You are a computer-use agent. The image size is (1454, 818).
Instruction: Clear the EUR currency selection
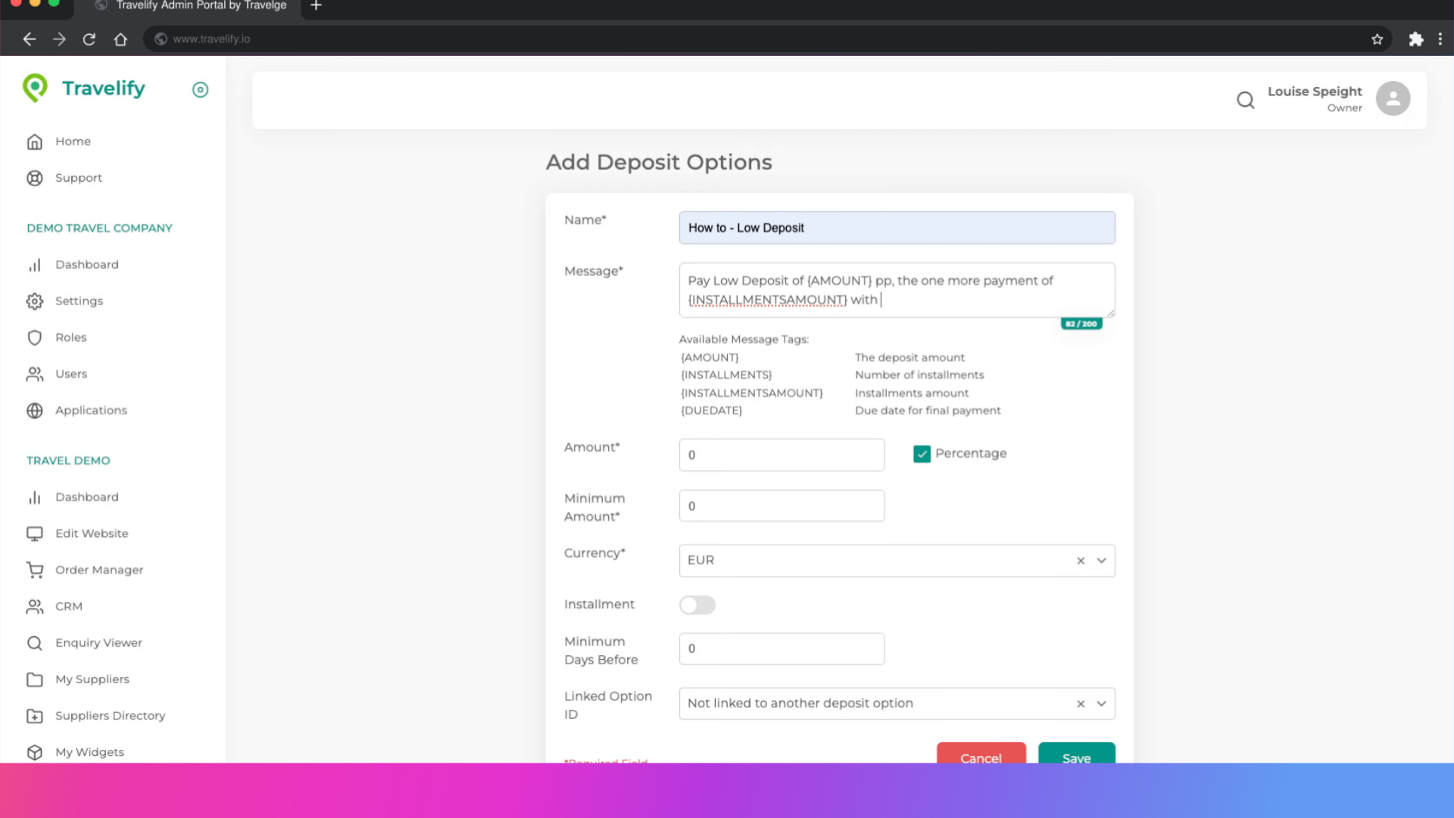point(1080,560)
